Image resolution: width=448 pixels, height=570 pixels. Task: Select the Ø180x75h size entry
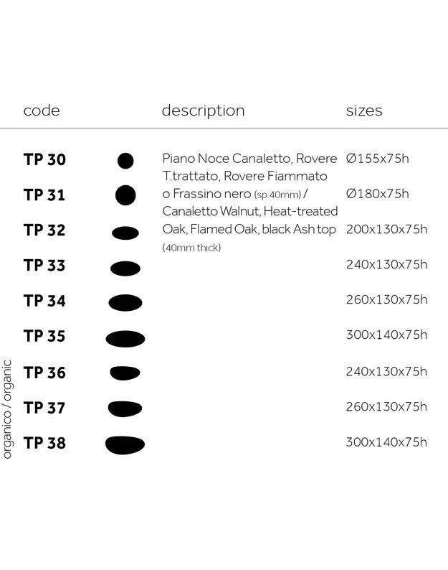tap(377, 194)
